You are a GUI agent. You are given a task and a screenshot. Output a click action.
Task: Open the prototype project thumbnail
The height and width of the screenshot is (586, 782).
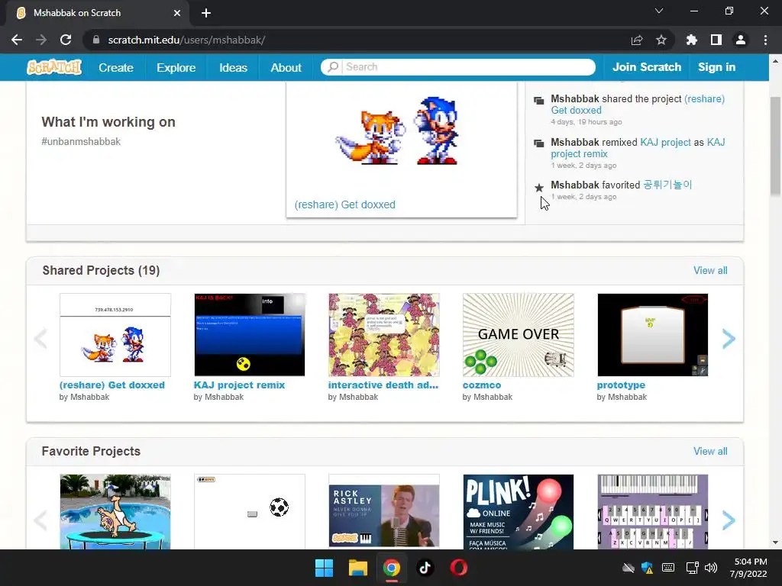coord(653,335)
